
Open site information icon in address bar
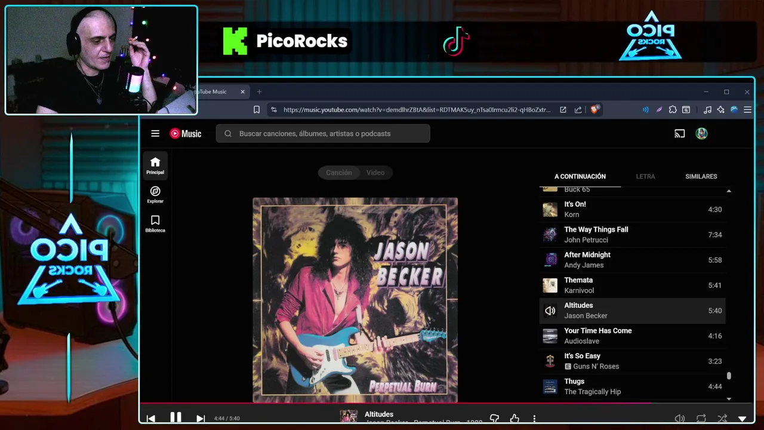(274, 110)
